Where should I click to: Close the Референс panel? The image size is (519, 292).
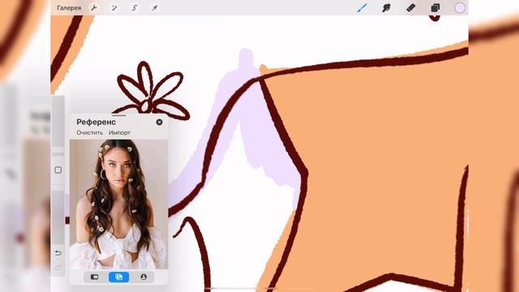pos(159,122)
